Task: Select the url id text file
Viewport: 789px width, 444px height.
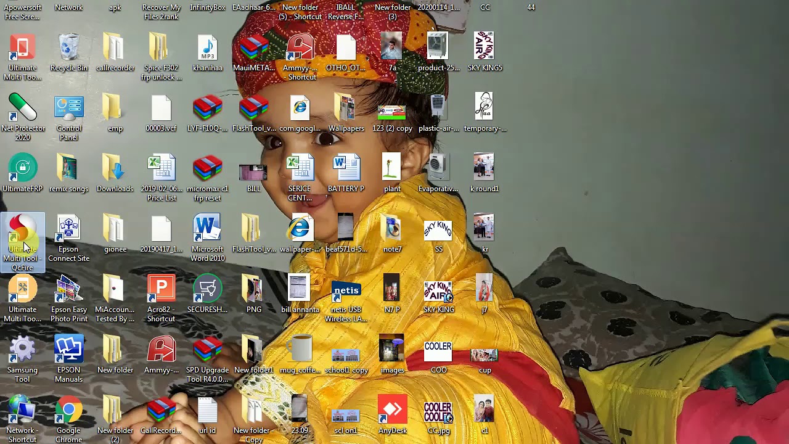Action: pyautogui.click(x=208, y=411)
